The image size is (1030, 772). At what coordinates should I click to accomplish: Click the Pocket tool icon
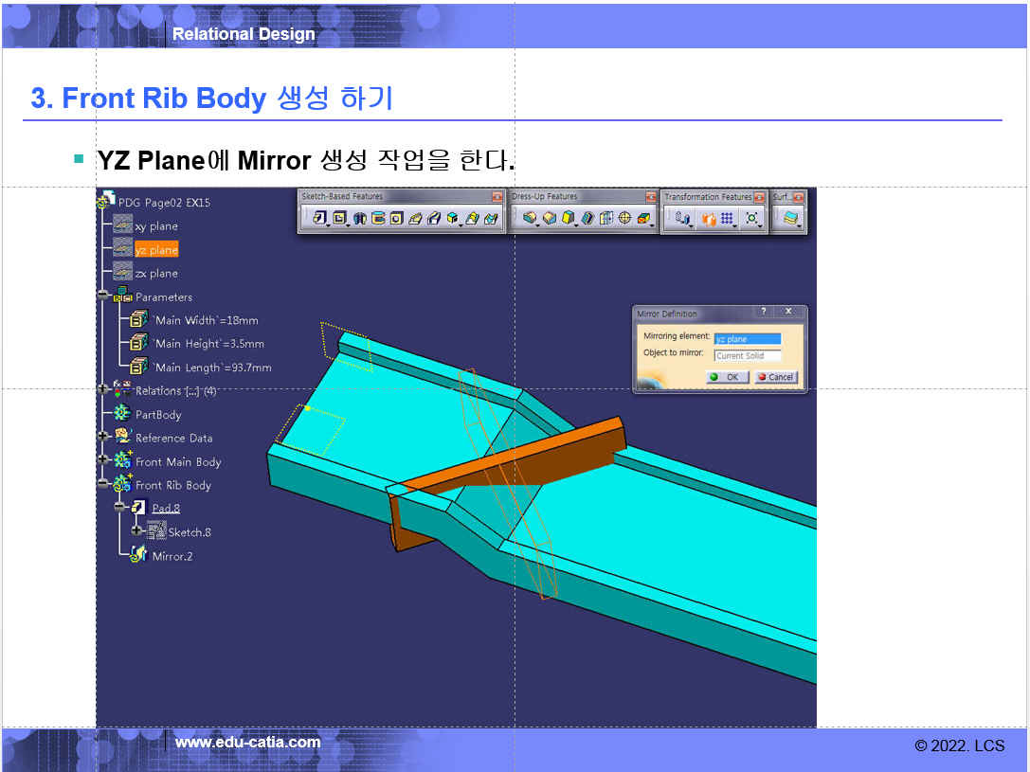339,219
